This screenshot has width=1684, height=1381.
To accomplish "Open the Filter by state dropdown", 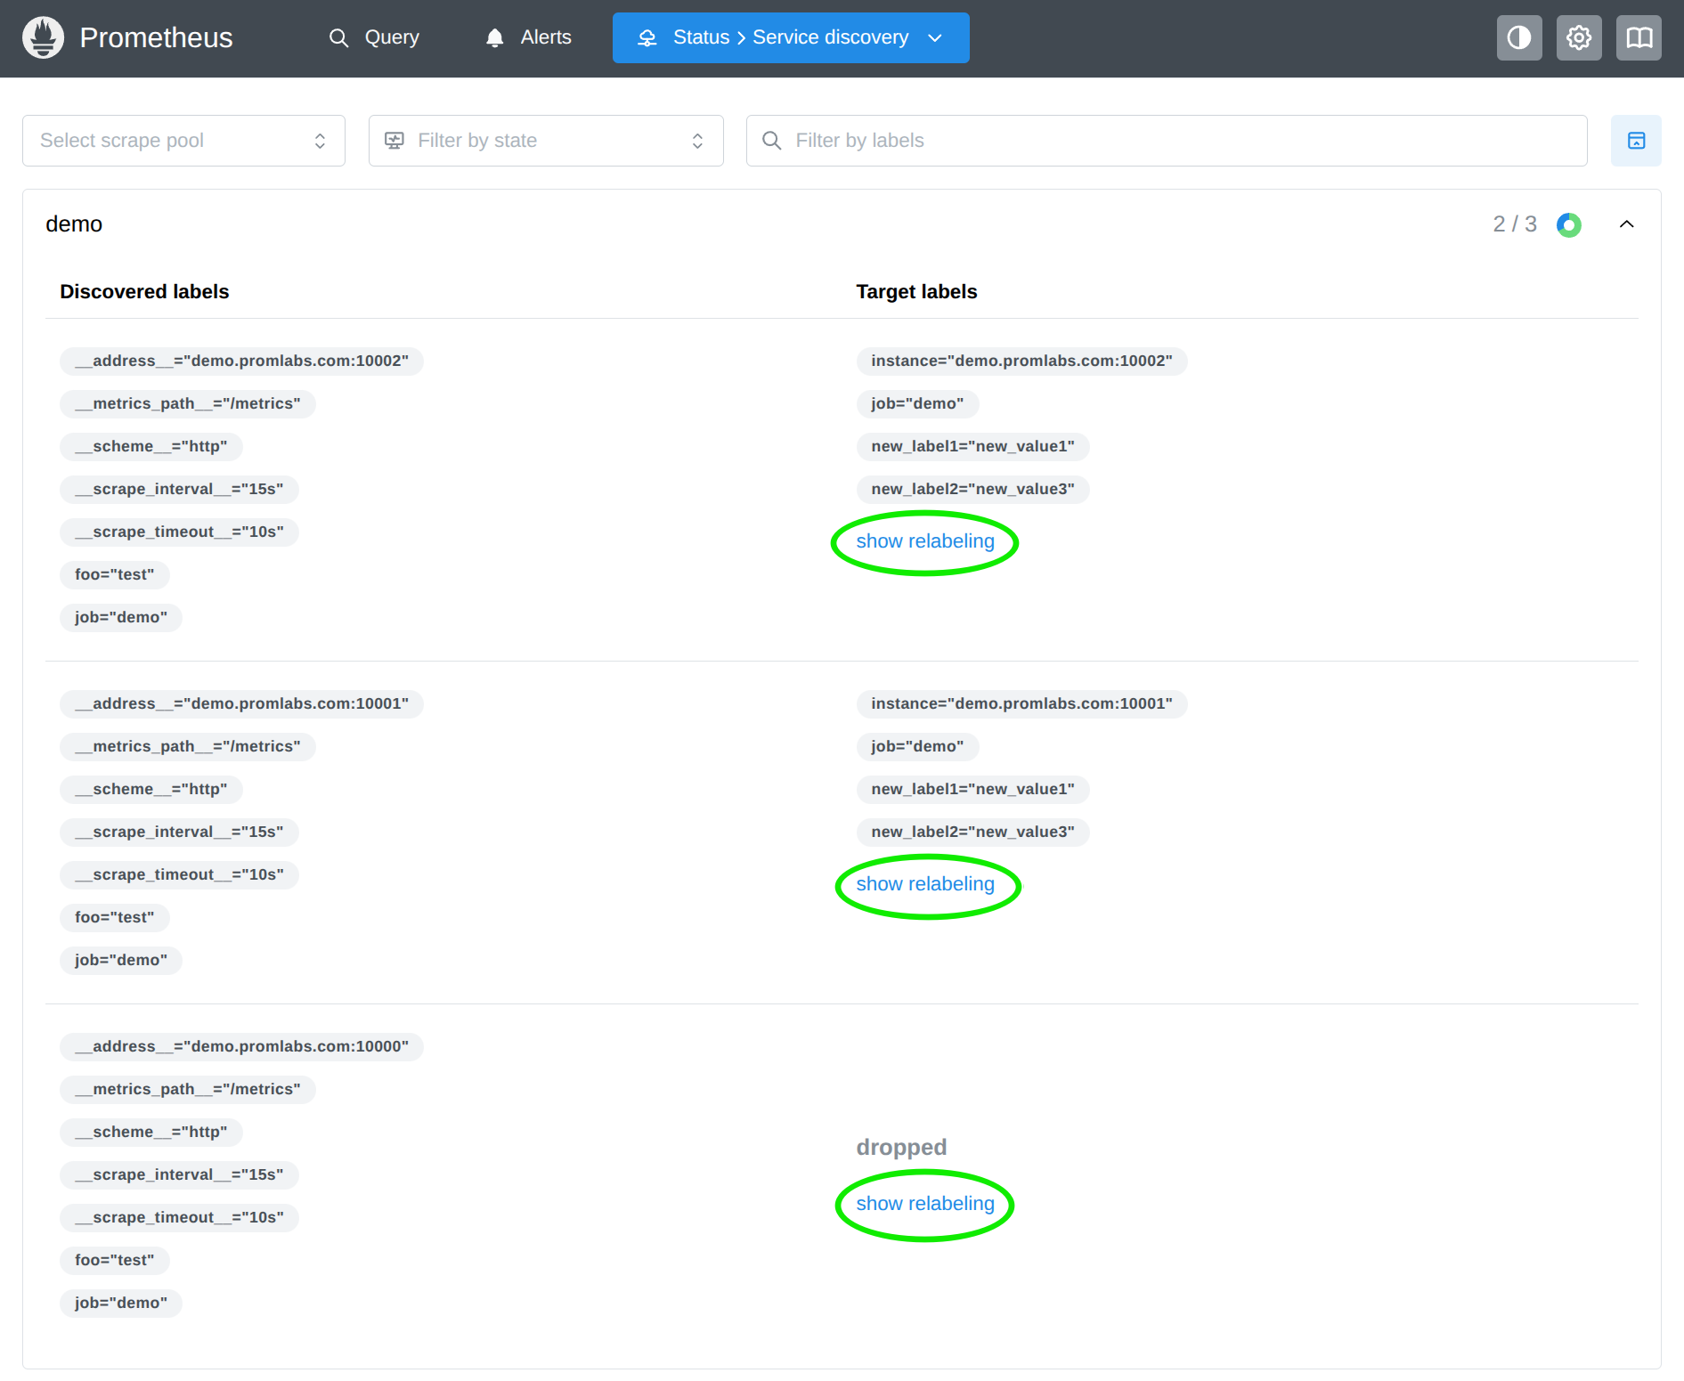I will 545,140.
